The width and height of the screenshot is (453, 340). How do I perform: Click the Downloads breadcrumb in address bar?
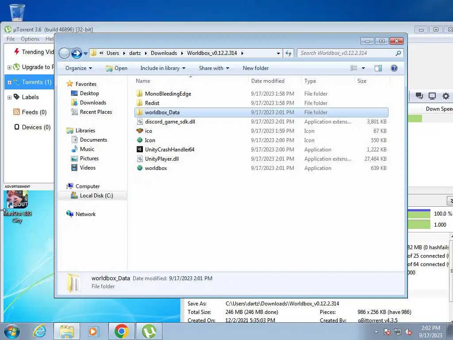pyautogui.click(x=164, y=53)
